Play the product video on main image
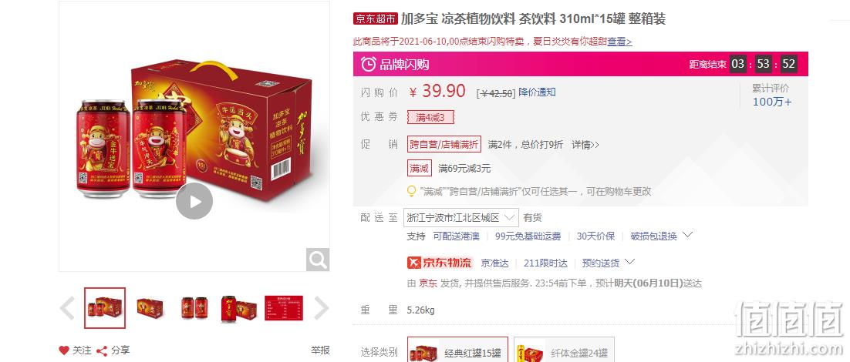The height and width of the screenshot is (362, 850). point(194,201)
